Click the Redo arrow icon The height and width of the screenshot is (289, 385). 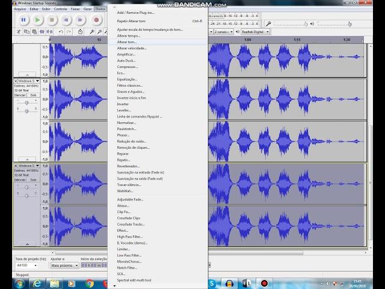(69, 32)
